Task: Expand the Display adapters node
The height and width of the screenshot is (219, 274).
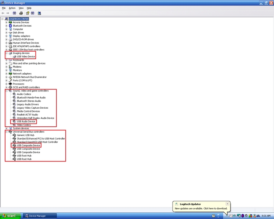Action: tap(6, 36)
